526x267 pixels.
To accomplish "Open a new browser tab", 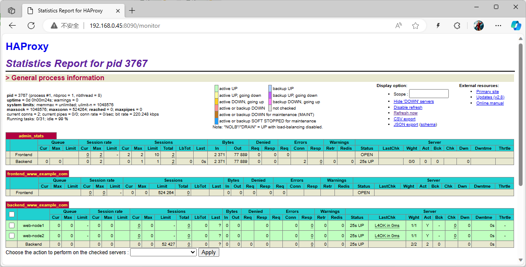I will pos(132,11).
